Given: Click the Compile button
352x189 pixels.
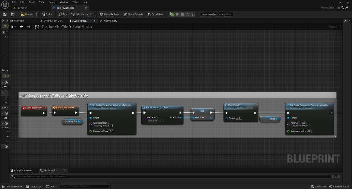Looking at the screenshot, I should tap(28, 14).
